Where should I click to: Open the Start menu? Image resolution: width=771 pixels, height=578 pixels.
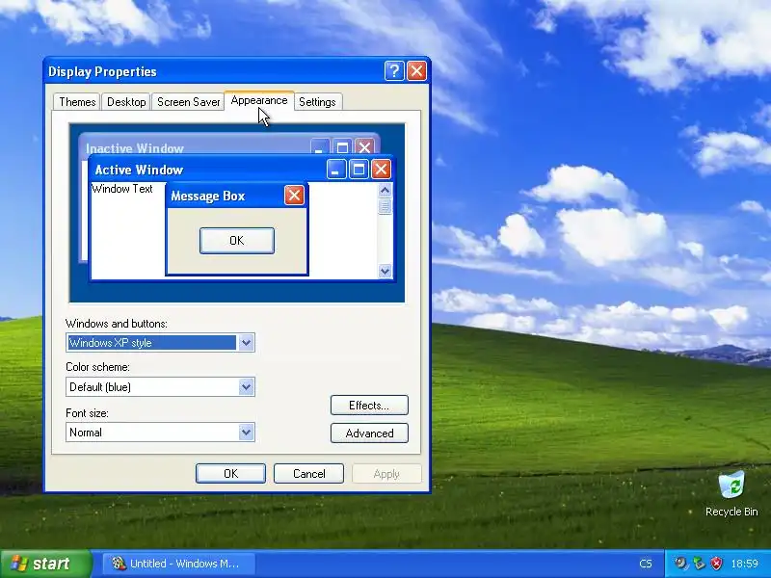(45, 564)
